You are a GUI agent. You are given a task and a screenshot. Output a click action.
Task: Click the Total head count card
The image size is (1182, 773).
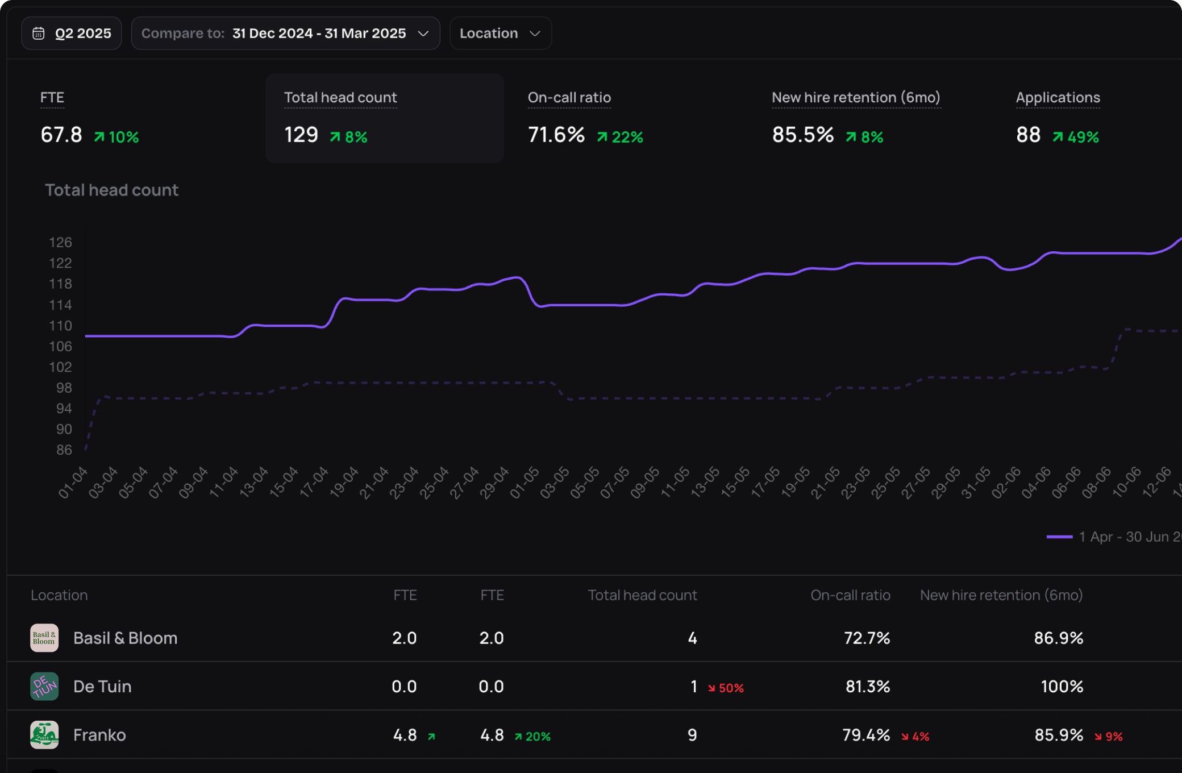[384, 118]
